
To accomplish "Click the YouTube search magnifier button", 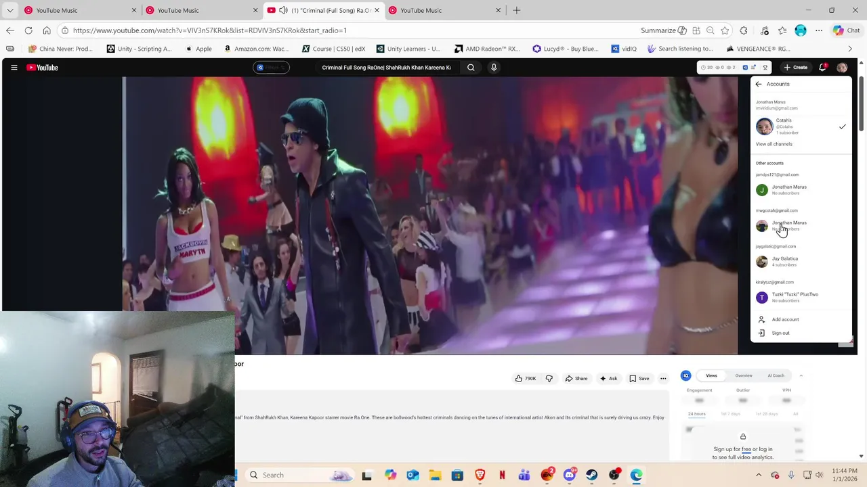I will [x=471, y=68].
